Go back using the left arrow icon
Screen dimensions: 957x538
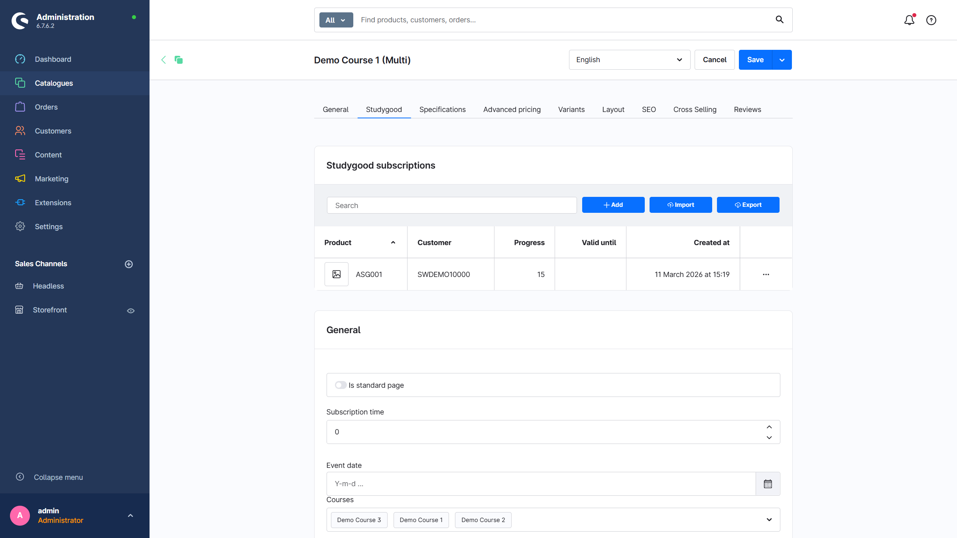coord(163,60)
